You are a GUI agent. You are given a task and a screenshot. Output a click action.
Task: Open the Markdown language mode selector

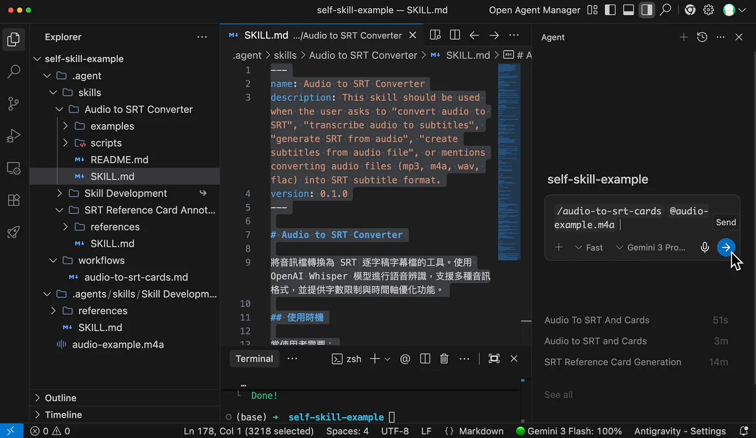point(481,431)
